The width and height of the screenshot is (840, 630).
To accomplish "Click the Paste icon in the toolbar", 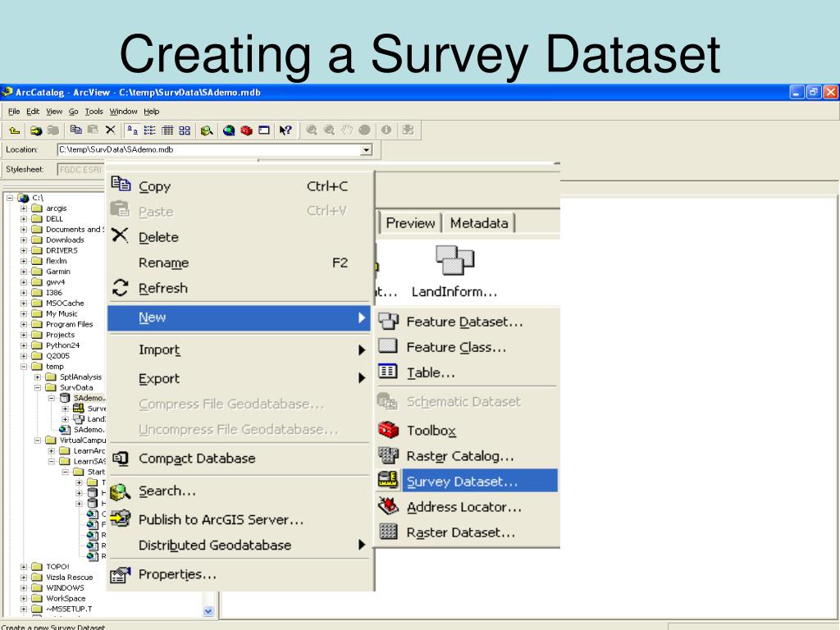I will pyautogui.click(x=94, y=130).
